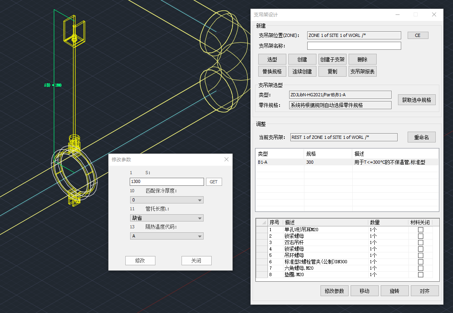
Task: Click the 获取选中规格 button
Action: click(x=416, y=100)
